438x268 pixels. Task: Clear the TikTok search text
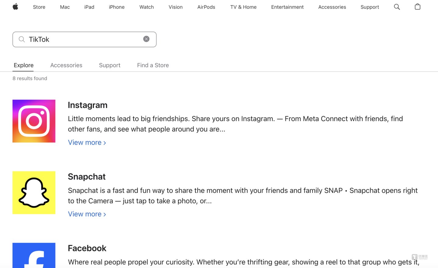click(146, 39)
